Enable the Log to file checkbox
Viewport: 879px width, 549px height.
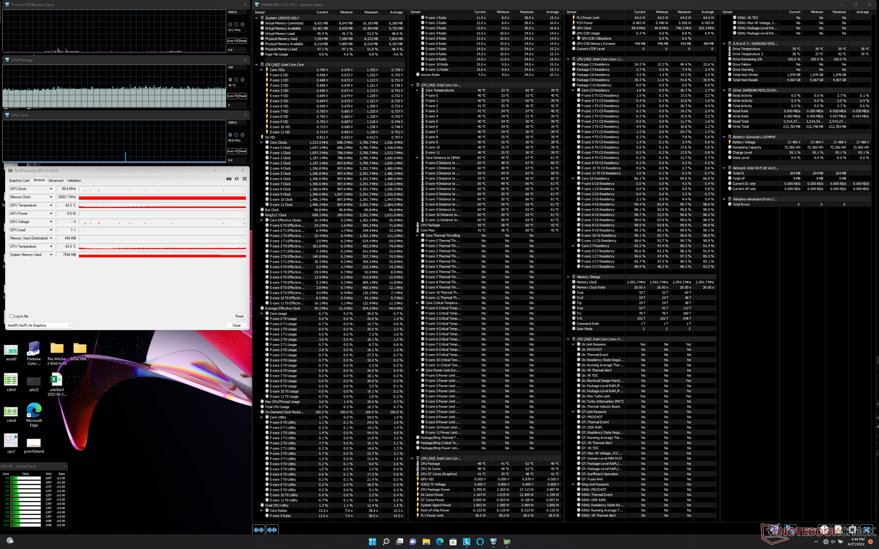[11, 316]
